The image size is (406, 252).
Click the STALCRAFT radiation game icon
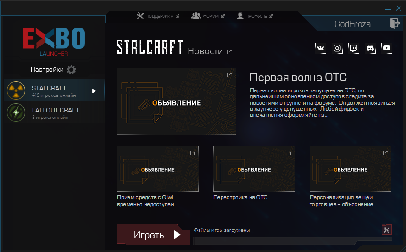pyautogui.click(x=16, y=90)
